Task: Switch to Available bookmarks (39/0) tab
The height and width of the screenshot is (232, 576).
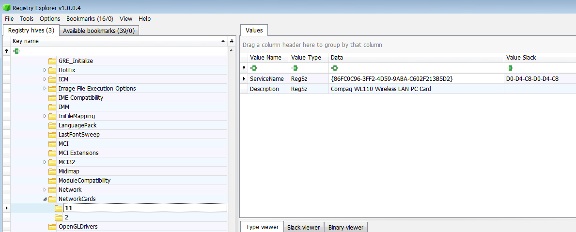Action: pyautogui.click(x=99, y=31)
